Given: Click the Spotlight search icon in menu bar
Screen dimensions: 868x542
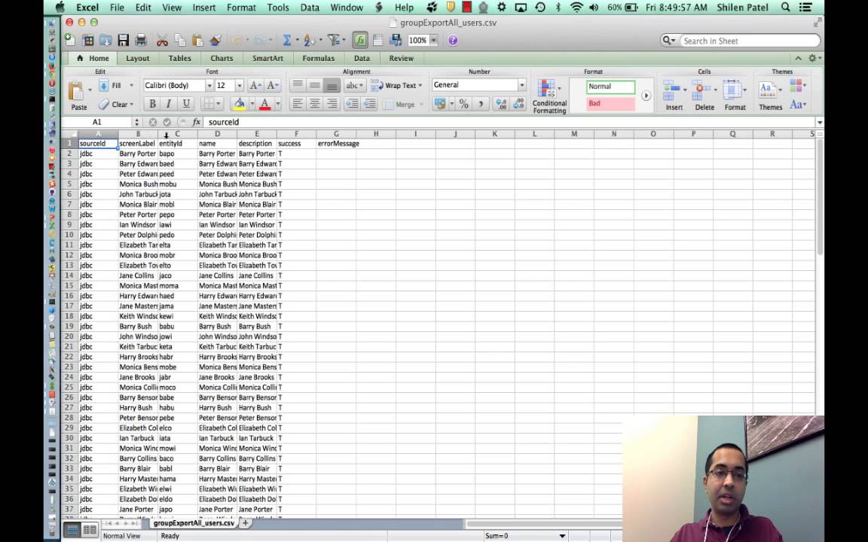Looking at the screenshot, I should click(x=785, y=8).
